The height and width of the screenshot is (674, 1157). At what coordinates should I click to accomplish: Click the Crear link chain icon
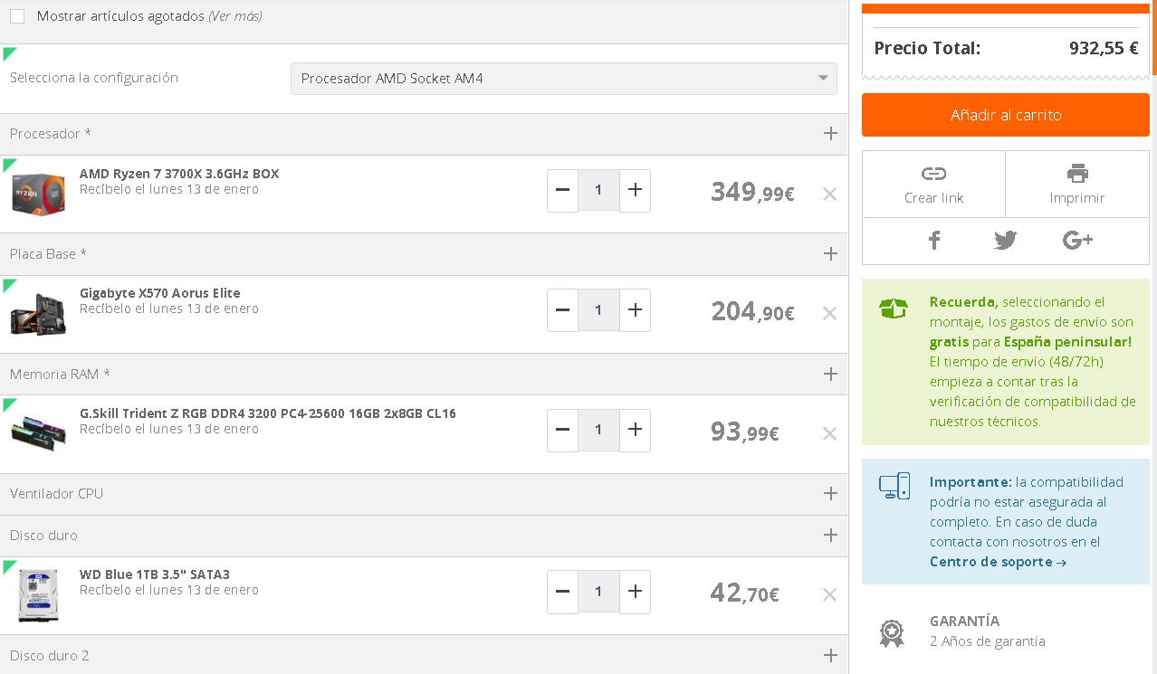tap(933, 174)
